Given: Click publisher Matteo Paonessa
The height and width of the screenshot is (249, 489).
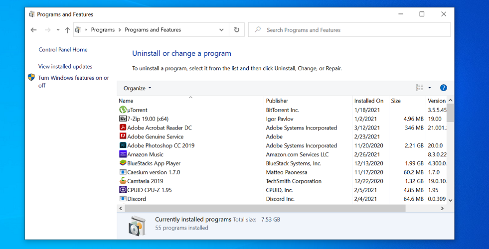Looking at the screenshot, I should tap(287, 172).
